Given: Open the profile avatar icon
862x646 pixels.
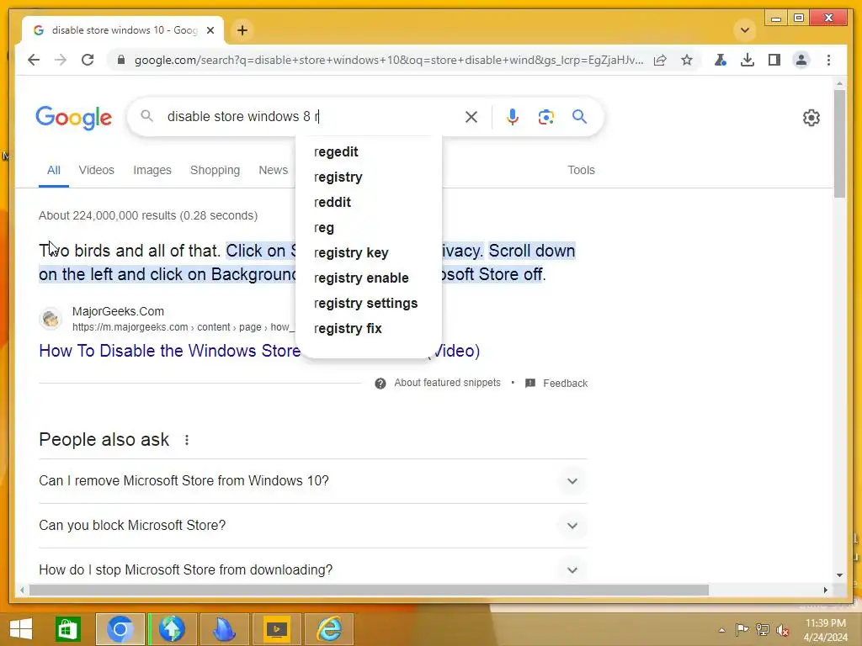Looking at the screenshot, I should pyautogui.click(x=801, y=60).
